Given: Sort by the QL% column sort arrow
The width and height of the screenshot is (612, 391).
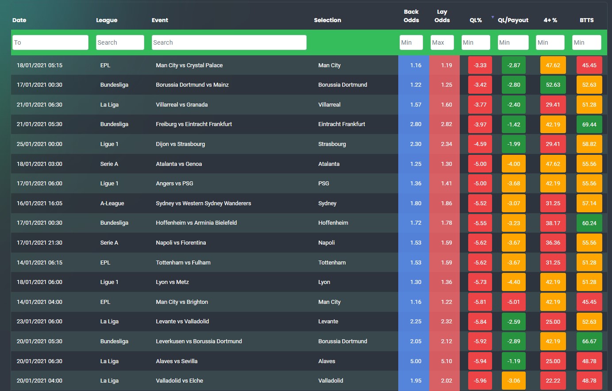Looking at the screenshot, I should pyautogui.click(x=493, y=18).
